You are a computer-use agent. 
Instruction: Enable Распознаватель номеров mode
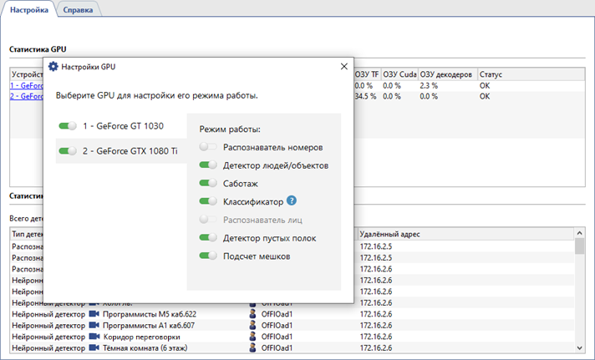pos(208,147)
